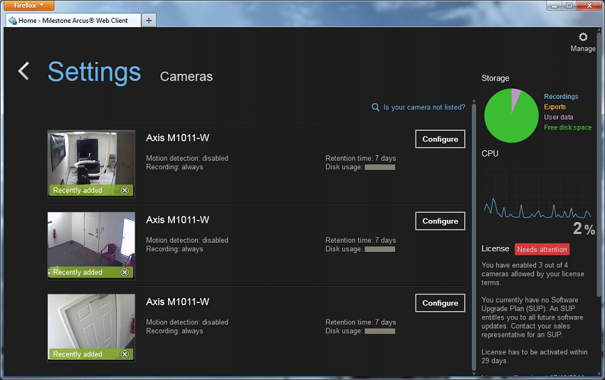Viewport: 605px width, 380px height.
Task: Dismiss Recently added badge on first camera
Action: (x=125, y=190)
